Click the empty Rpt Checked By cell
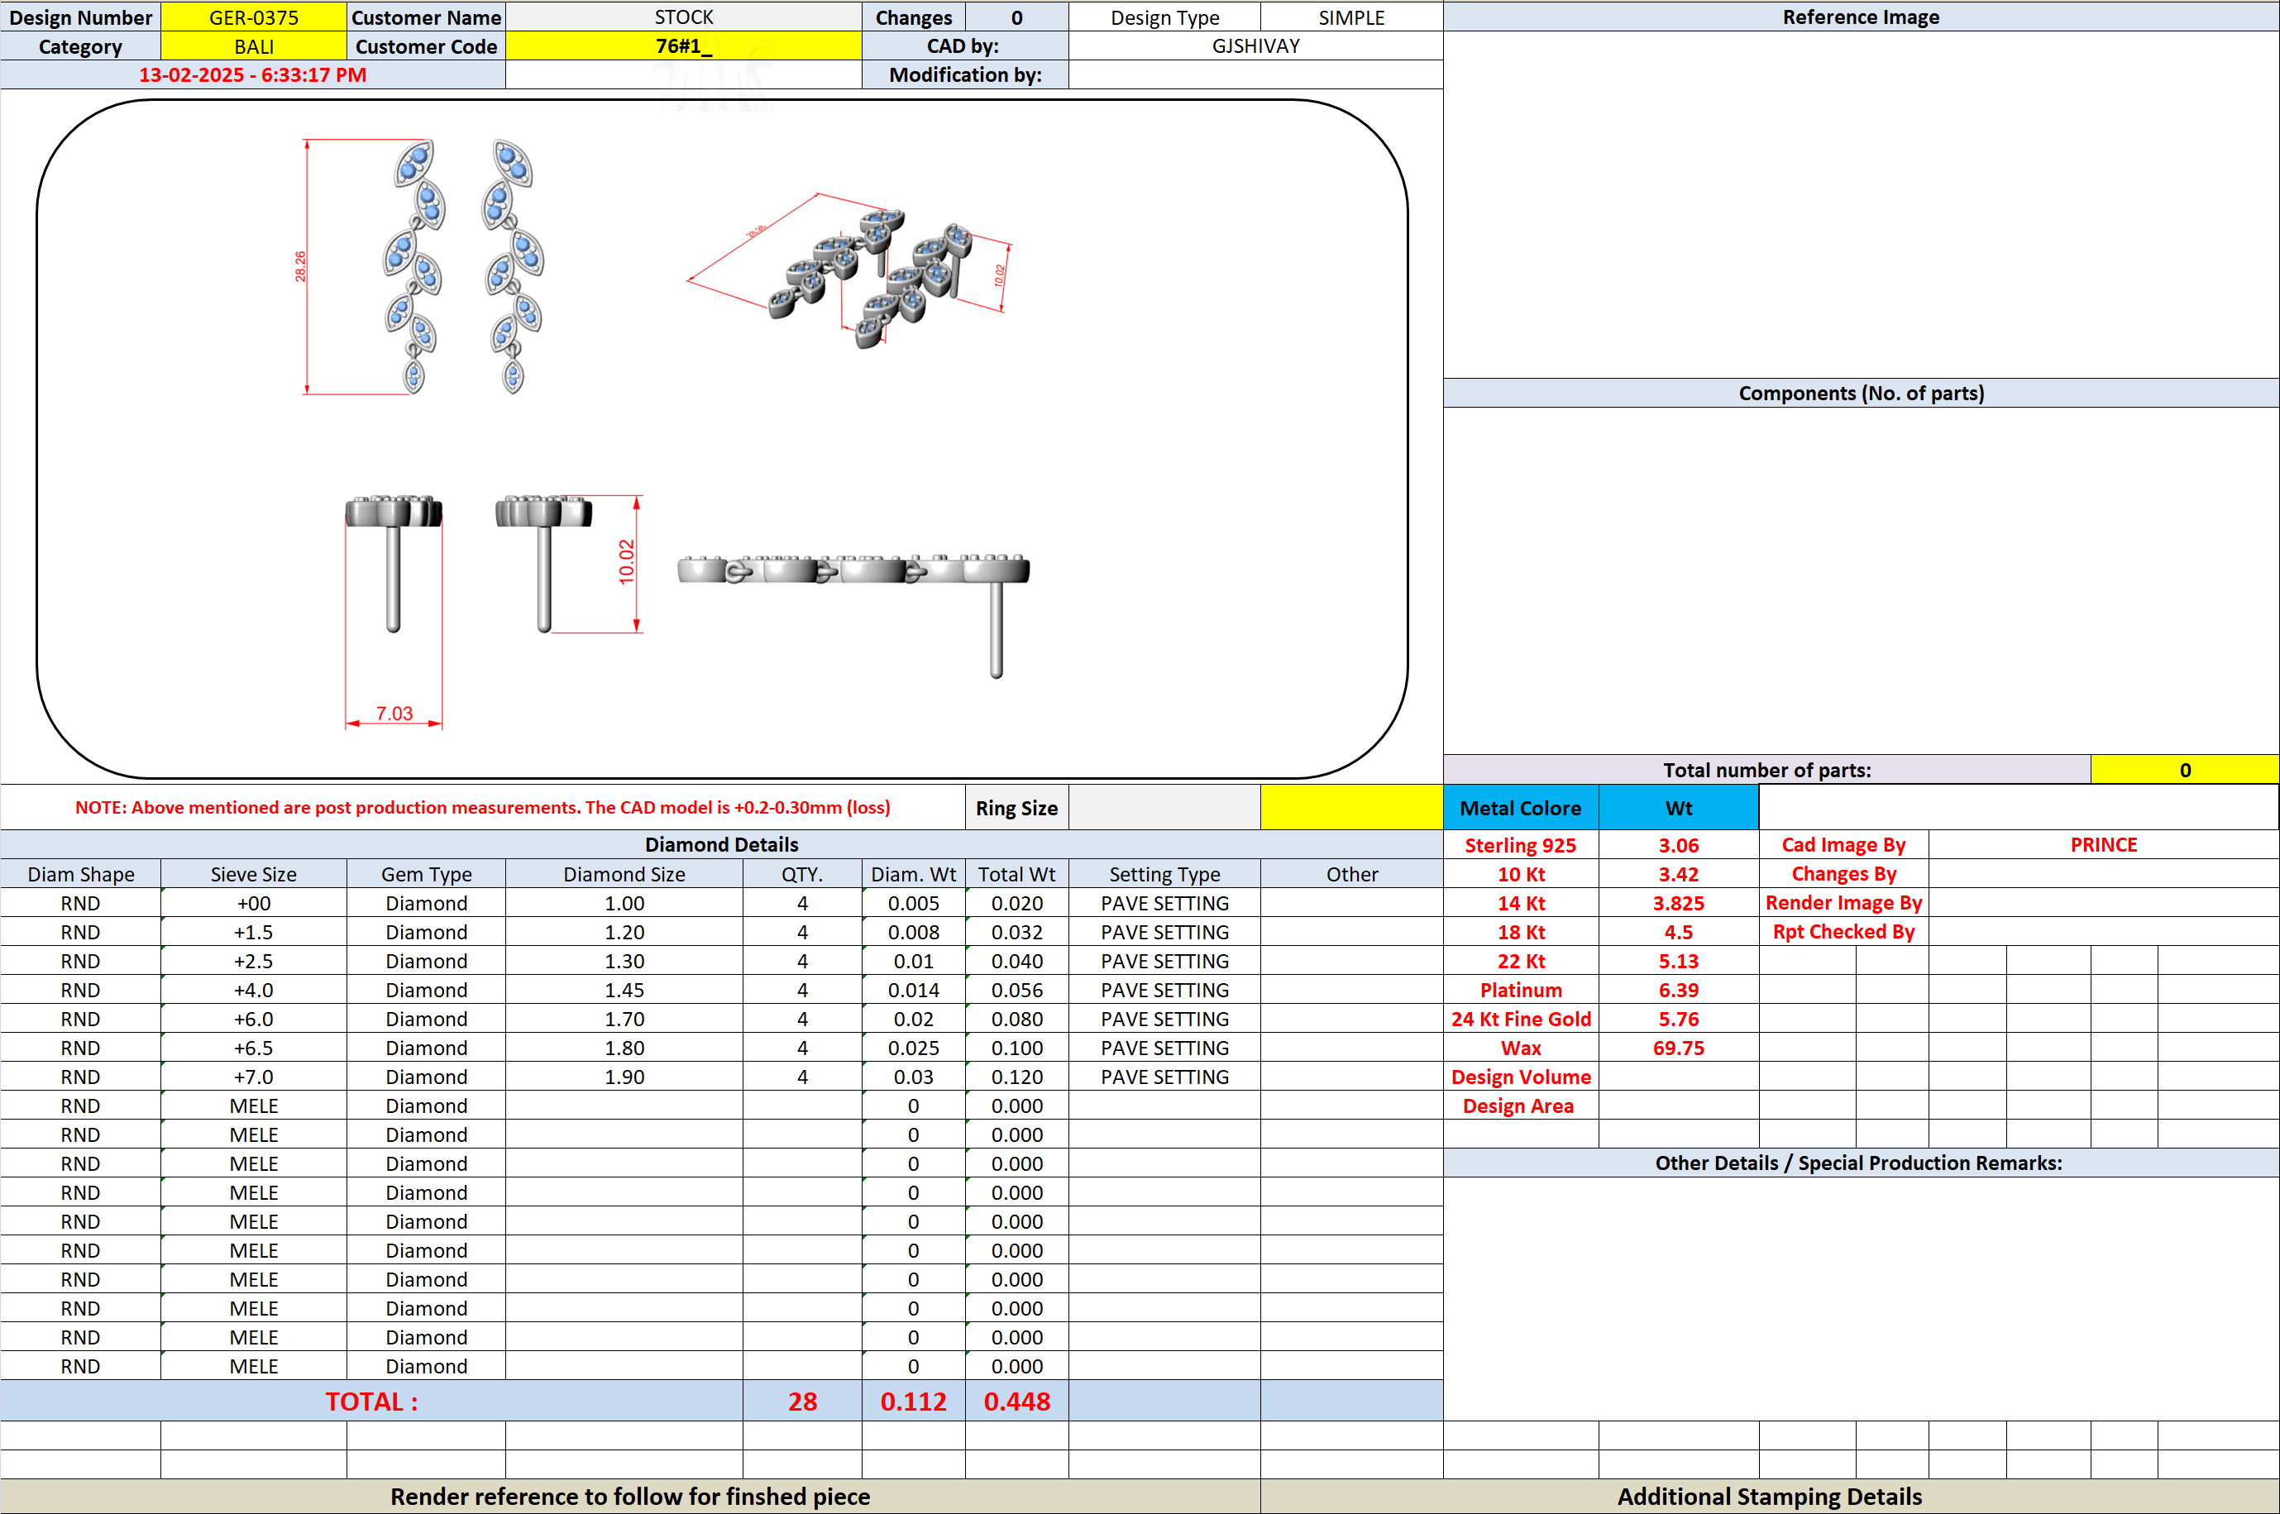This screenshot has width=2280, height=1514. [2103, 932]
